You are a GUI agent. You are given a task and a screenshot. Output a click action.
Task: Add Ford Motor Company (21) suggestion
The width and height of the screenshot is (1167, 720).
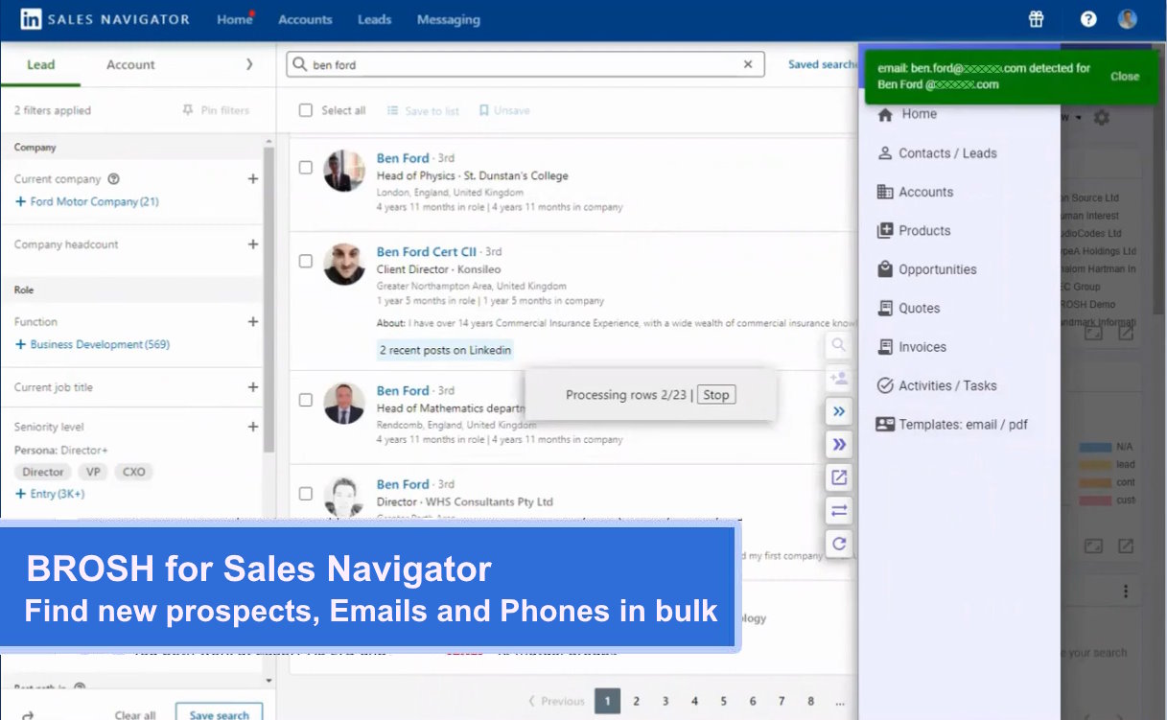87,202
